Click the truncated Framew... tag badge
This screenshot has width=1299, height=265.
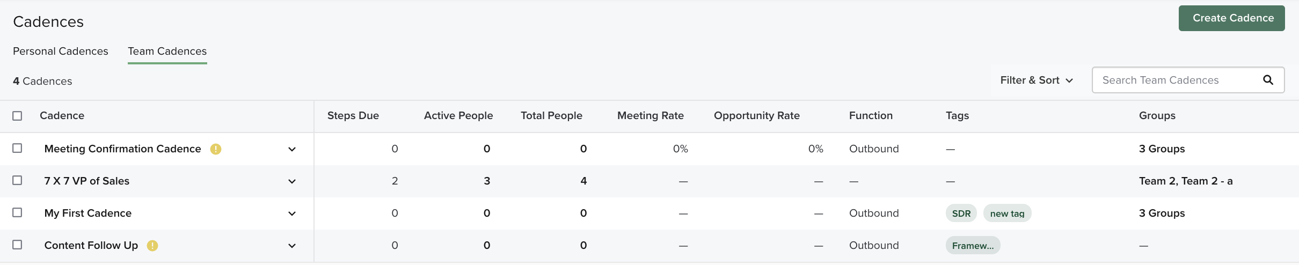(x=973, y=246)
